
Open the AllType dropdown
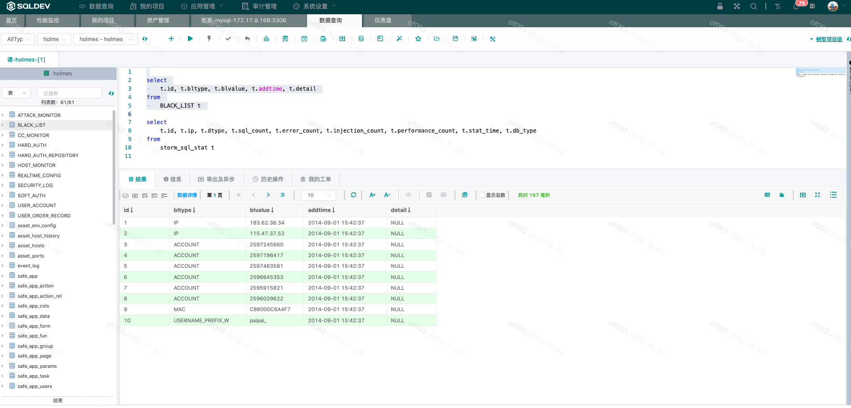[x=18, y=39]
